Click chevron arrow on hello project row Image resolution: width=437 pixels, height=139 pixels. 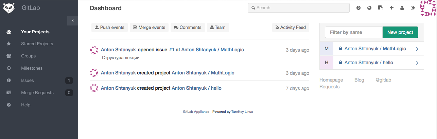click(417, 63)
